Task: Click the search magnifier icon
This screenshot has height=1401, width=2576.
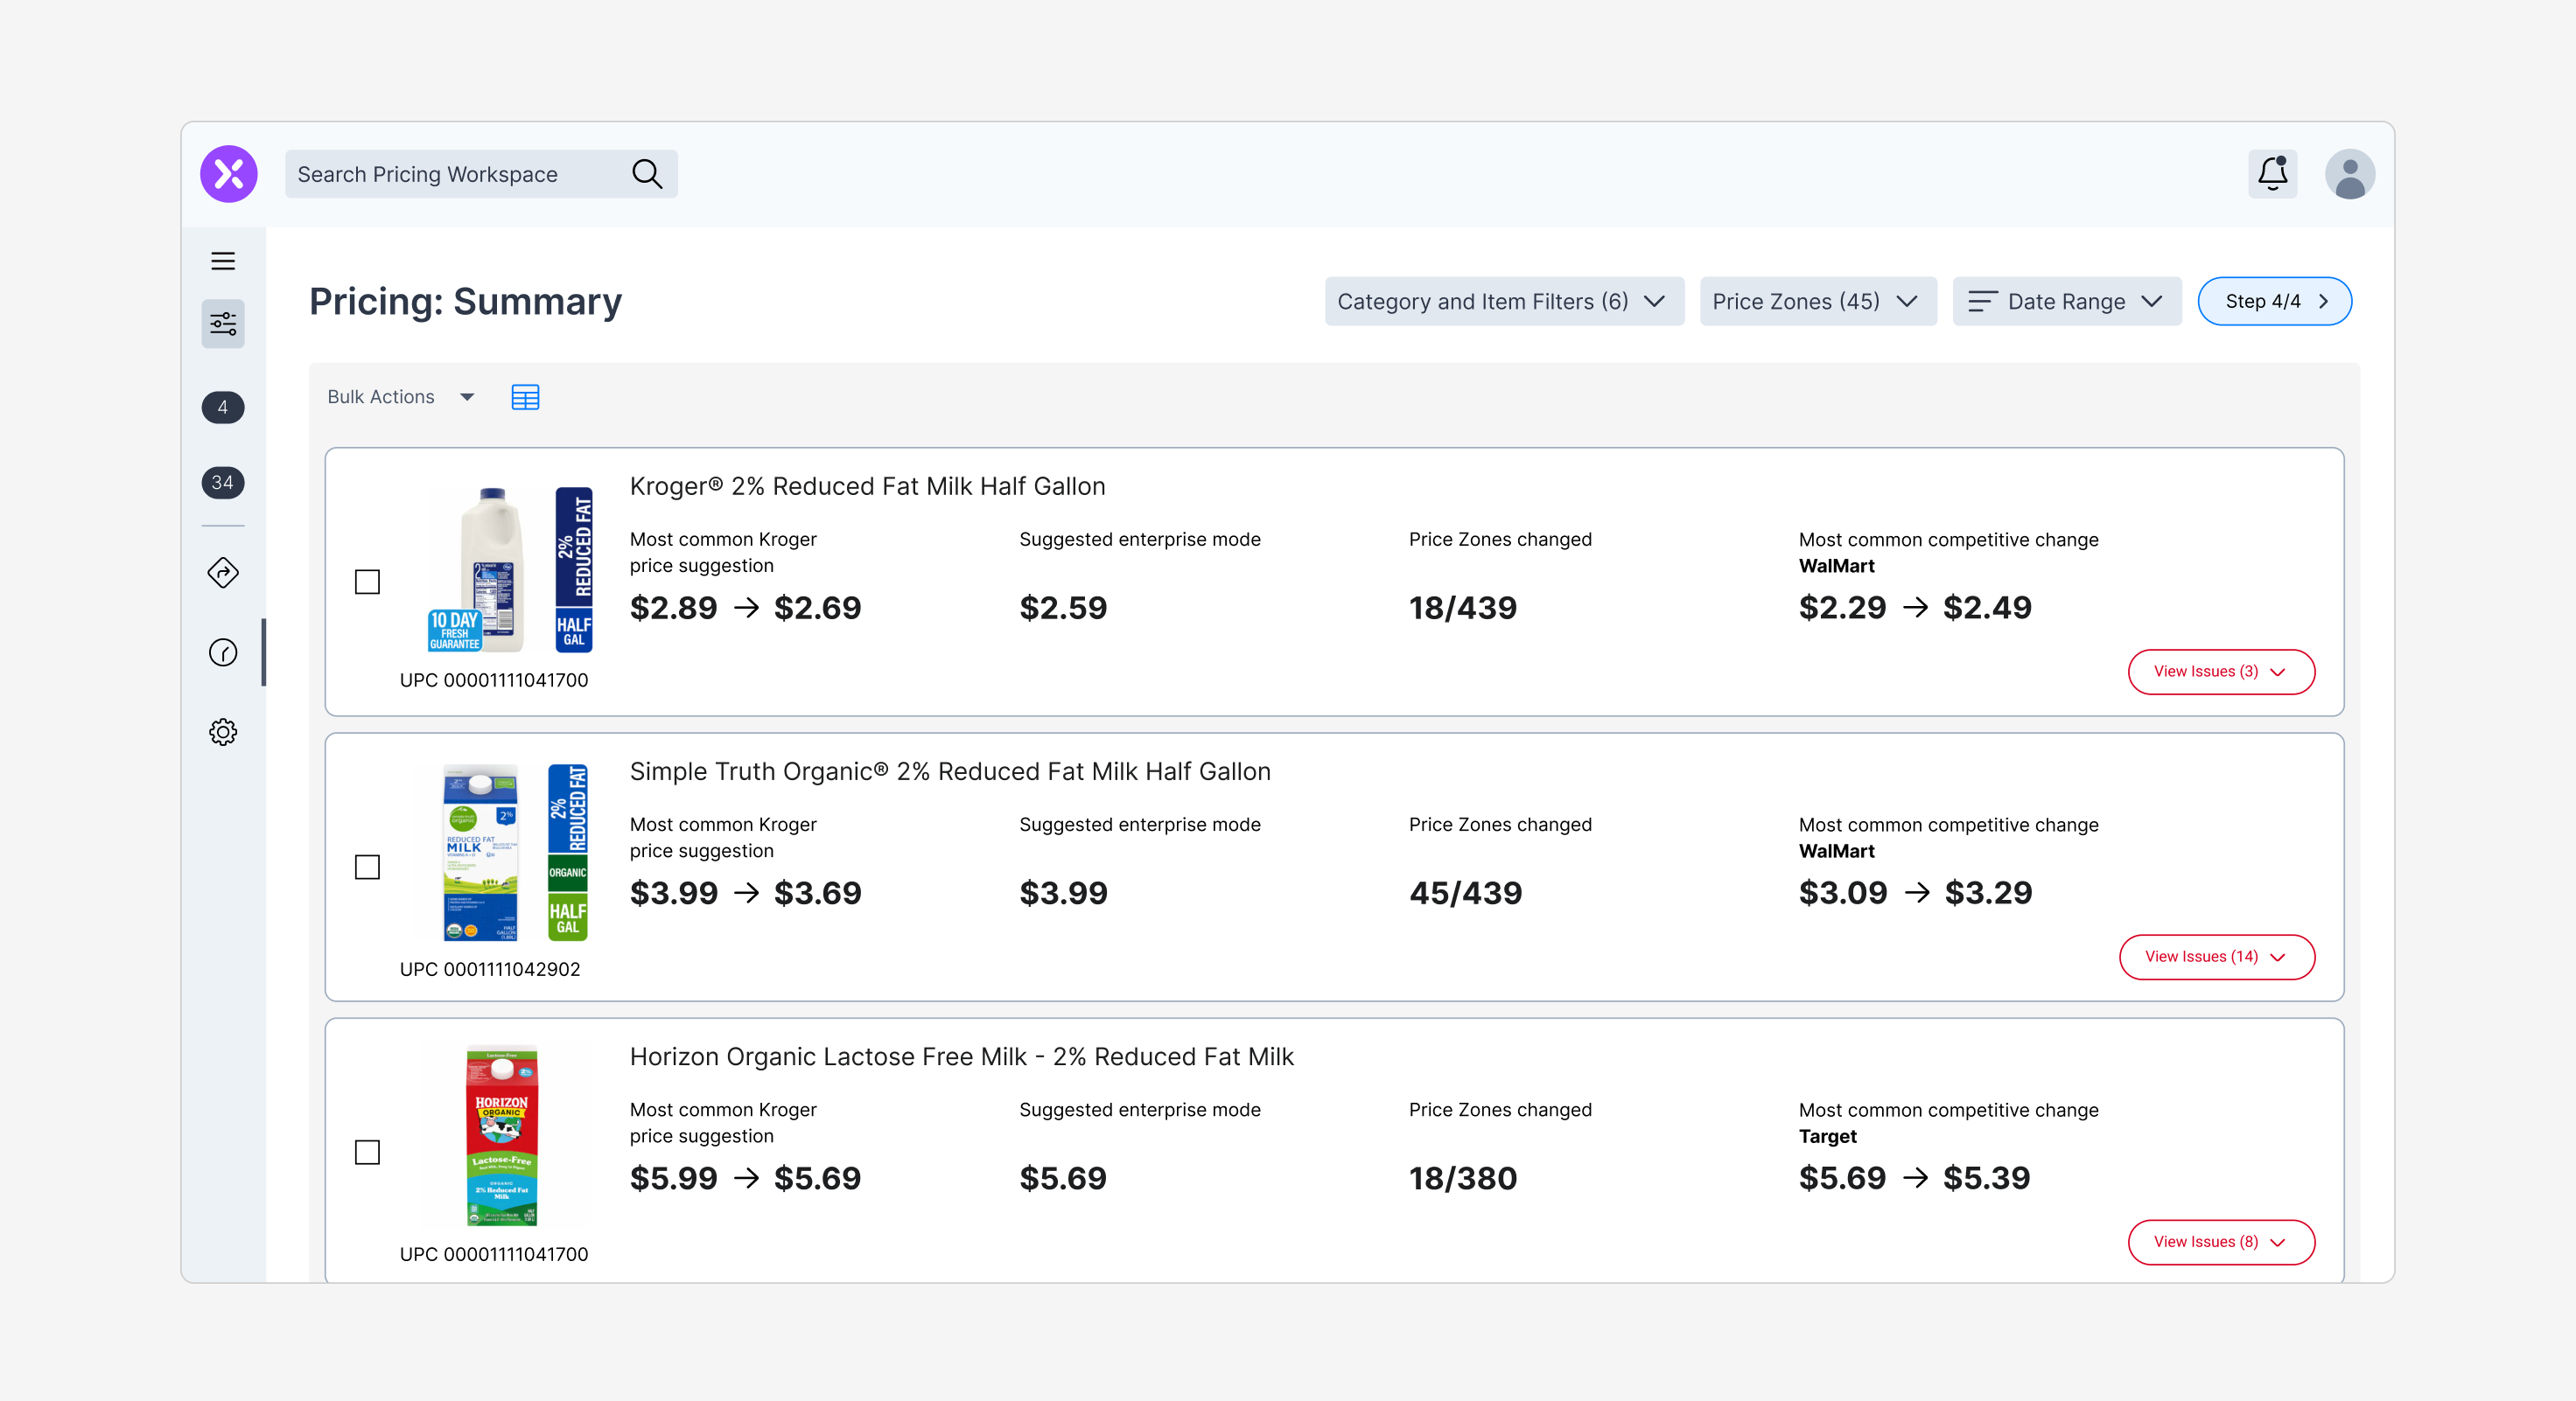Action: coord(647,174)
